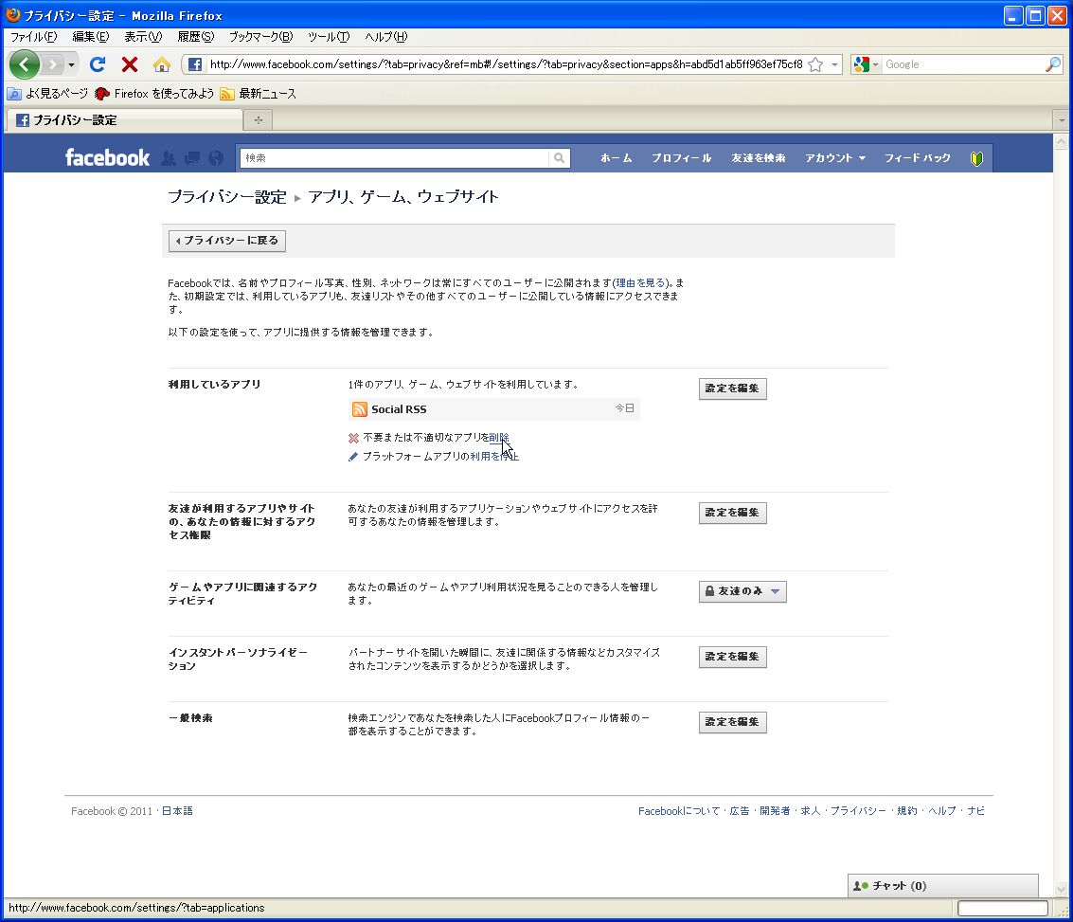Click the 最新ニュース RSS feed bookmark
The image size is (1073, 922).
258,94
